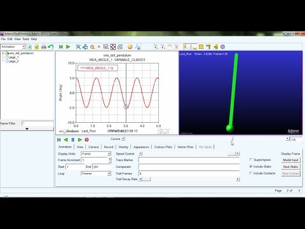Uncheck the Include Static checkbox
Viewport: 305px width, 229px height.
coord(251,167)
